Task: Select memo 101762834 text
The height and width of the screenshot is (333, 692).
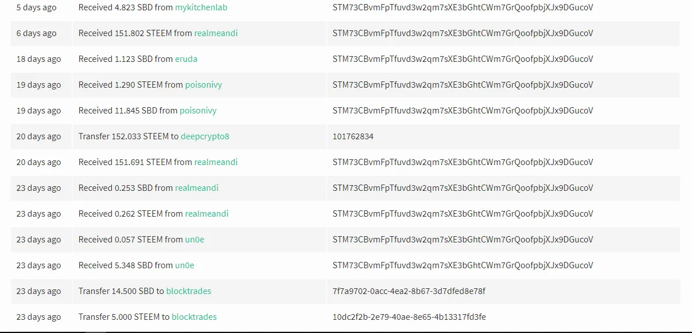Action: (353, 136)
